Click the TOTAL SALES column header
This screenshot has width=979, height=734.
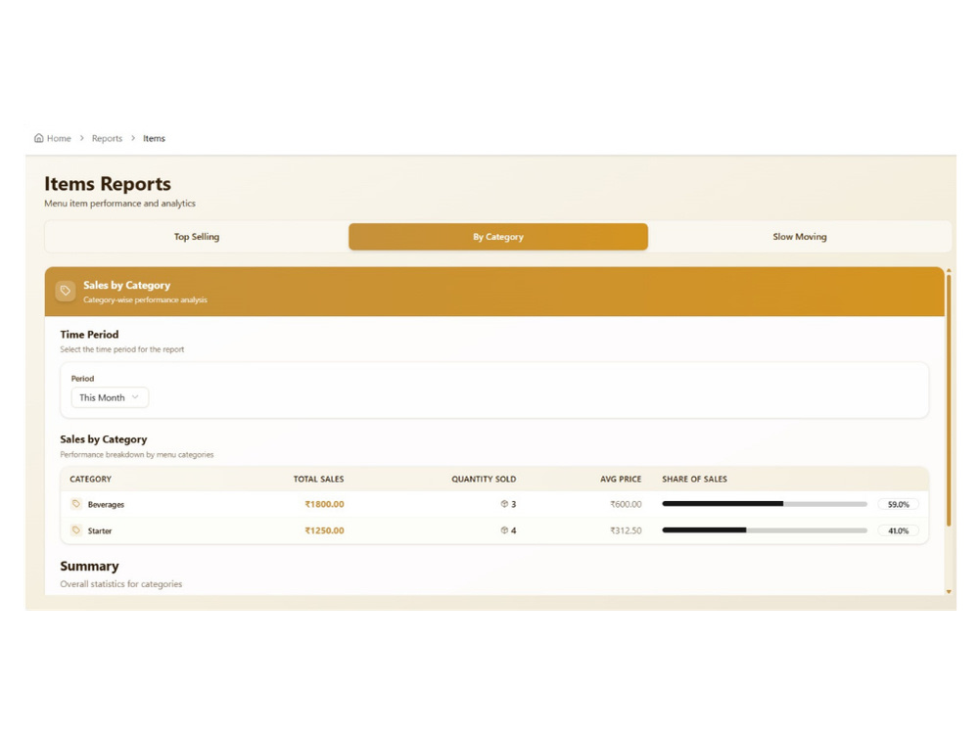[318, 479]
